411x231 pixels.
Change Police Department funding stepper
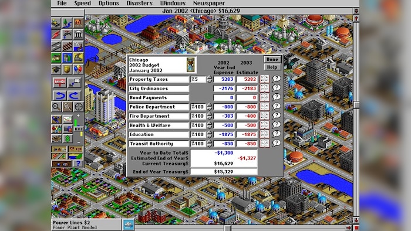click(209, 107)
